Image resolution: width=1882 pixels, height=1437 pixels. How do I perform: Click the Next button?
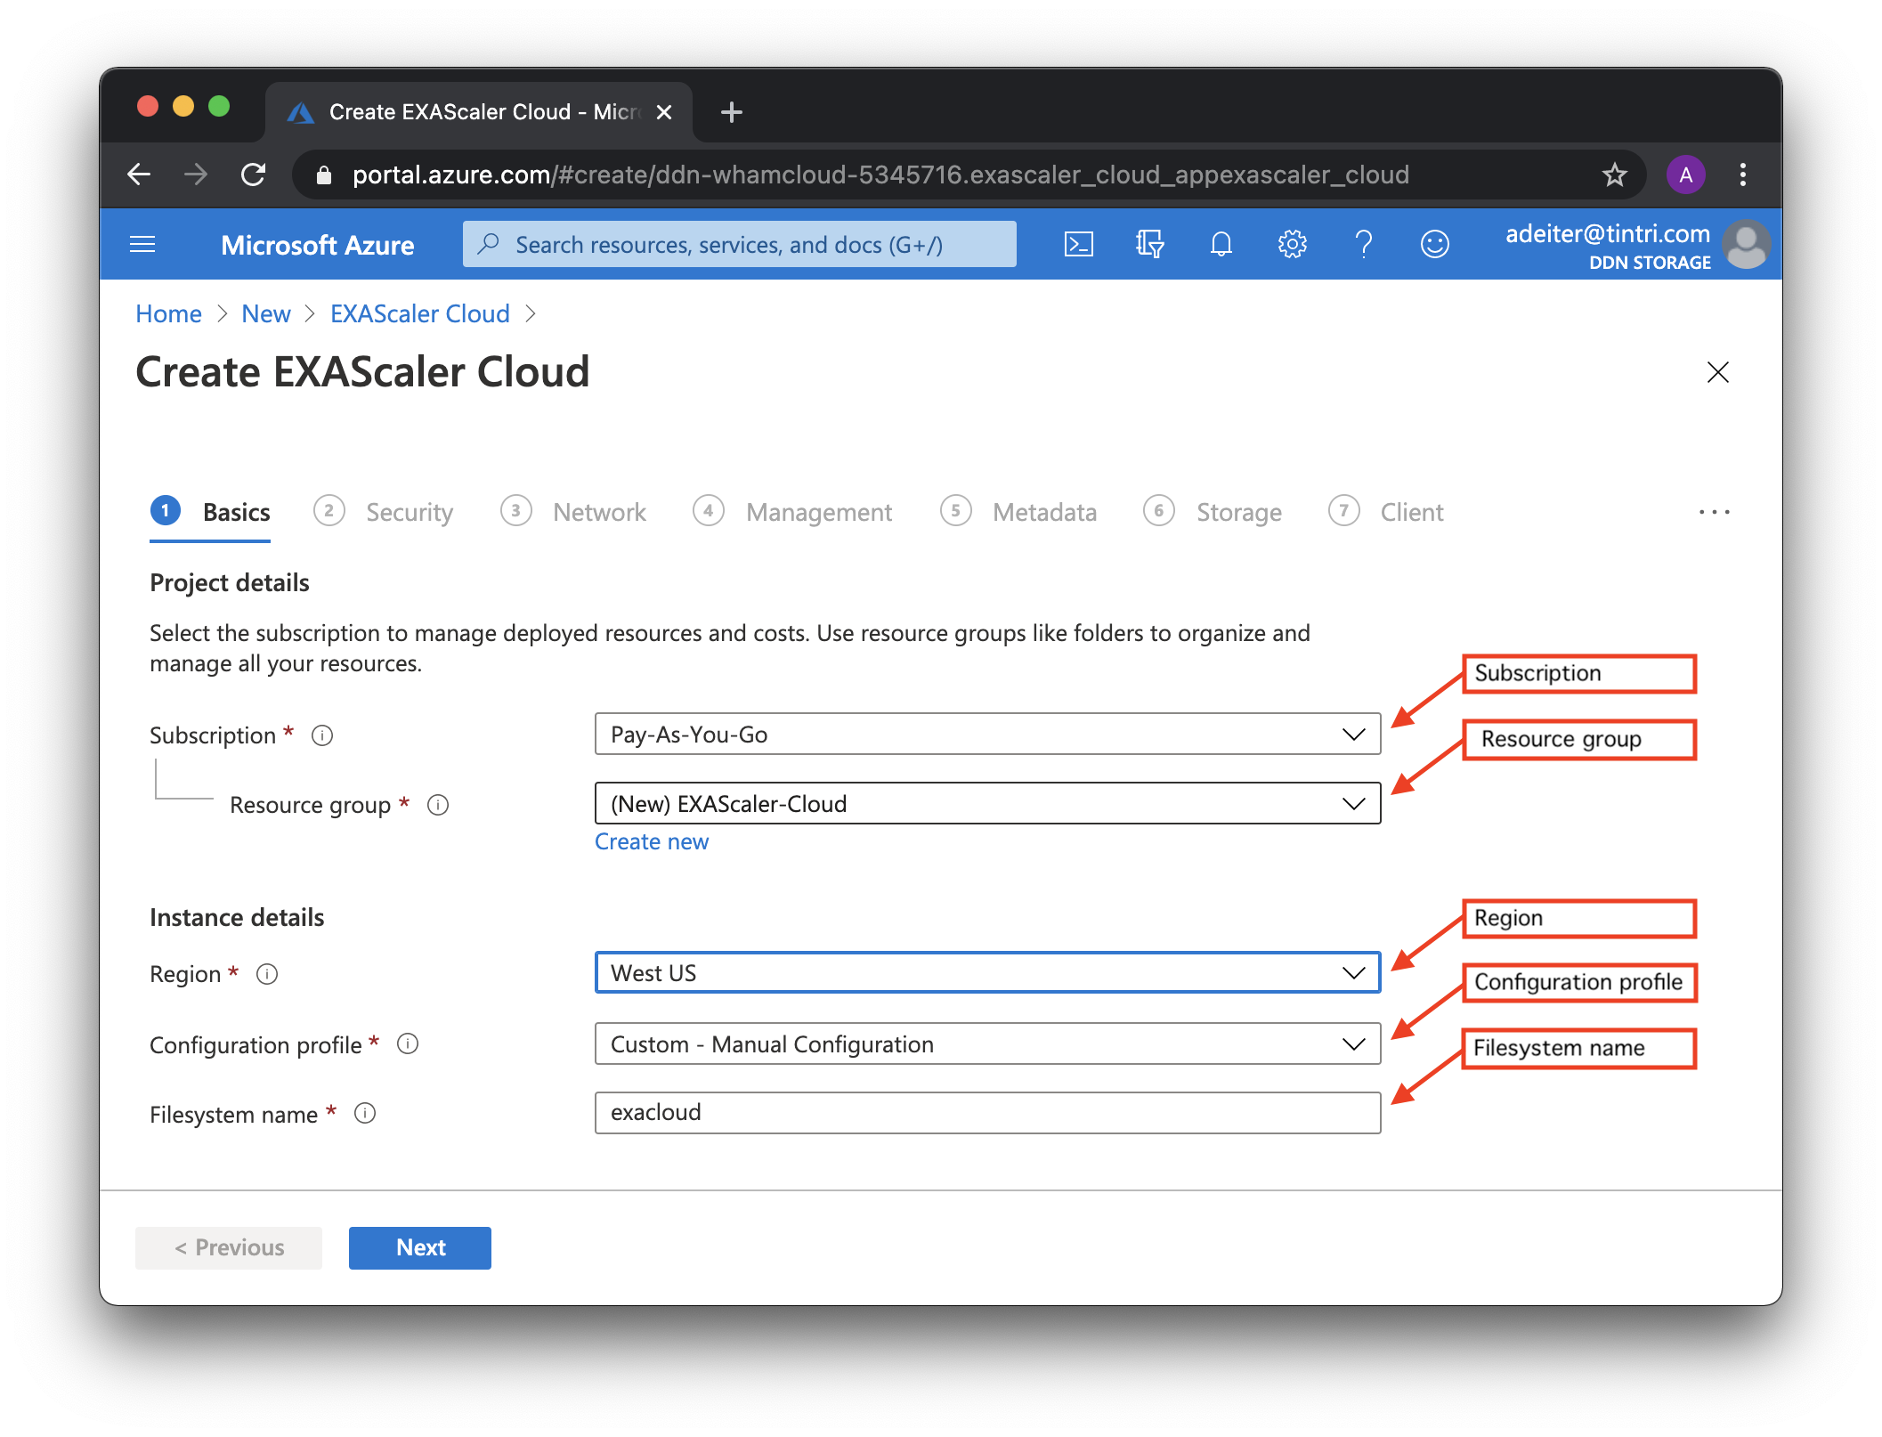tap(419, 1247)
